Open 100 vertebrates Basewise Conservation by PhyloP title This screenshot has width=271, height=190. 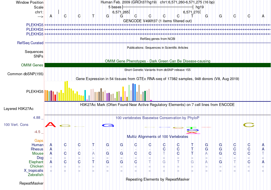pyautogui.click(x=157, y=118)
